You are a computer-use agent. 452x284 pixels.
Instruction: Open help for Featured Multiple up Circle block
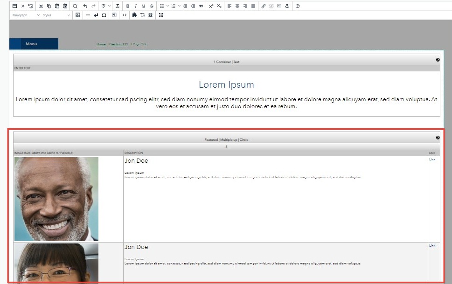438,138
